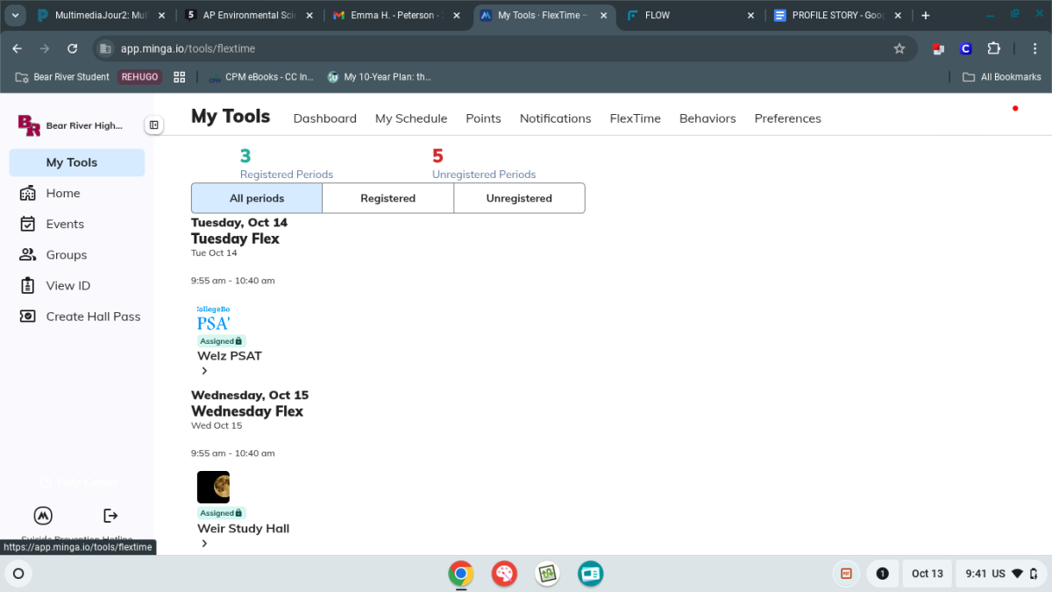
Task: Click the Weir Study Hall moon thumbnail
Action: [213, 487]
